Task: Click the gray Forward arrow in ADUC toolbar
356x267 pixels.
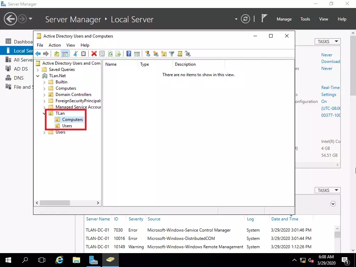Action: [x=46, y=54]
